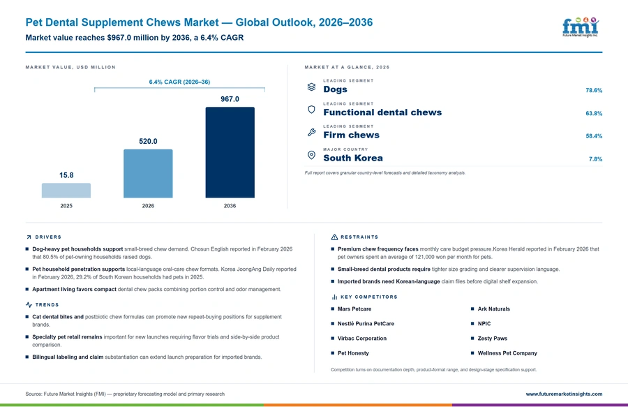The image size is (628, 407).
Task: Click the Mars Petcare competitor entry
Action: (x=354, y=309)
